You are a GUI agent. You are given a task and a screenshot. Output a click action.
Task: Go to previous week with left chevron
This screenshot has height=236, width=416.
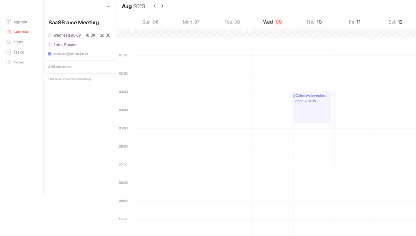tap(154, 6)
